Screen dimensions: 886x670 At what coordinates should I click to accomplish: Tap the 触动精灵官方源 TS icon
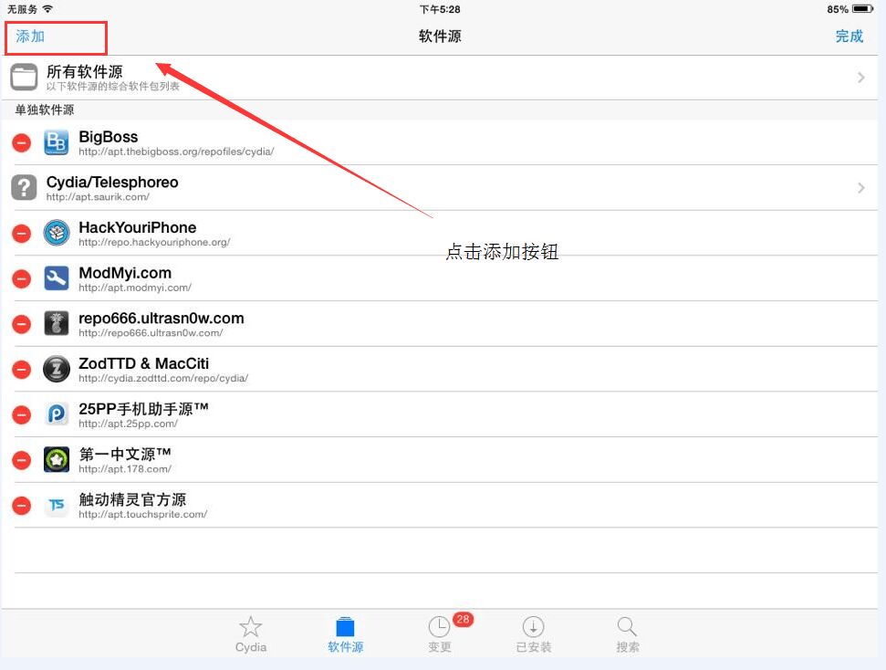coord(57,505)
